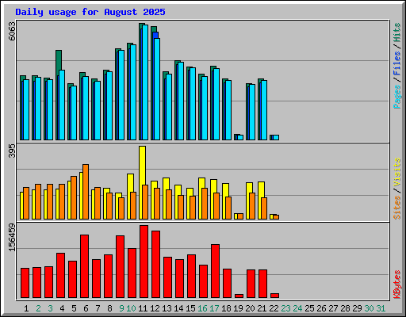
Task: Click day 1 on the x-axis
Action: pos(26,308)
